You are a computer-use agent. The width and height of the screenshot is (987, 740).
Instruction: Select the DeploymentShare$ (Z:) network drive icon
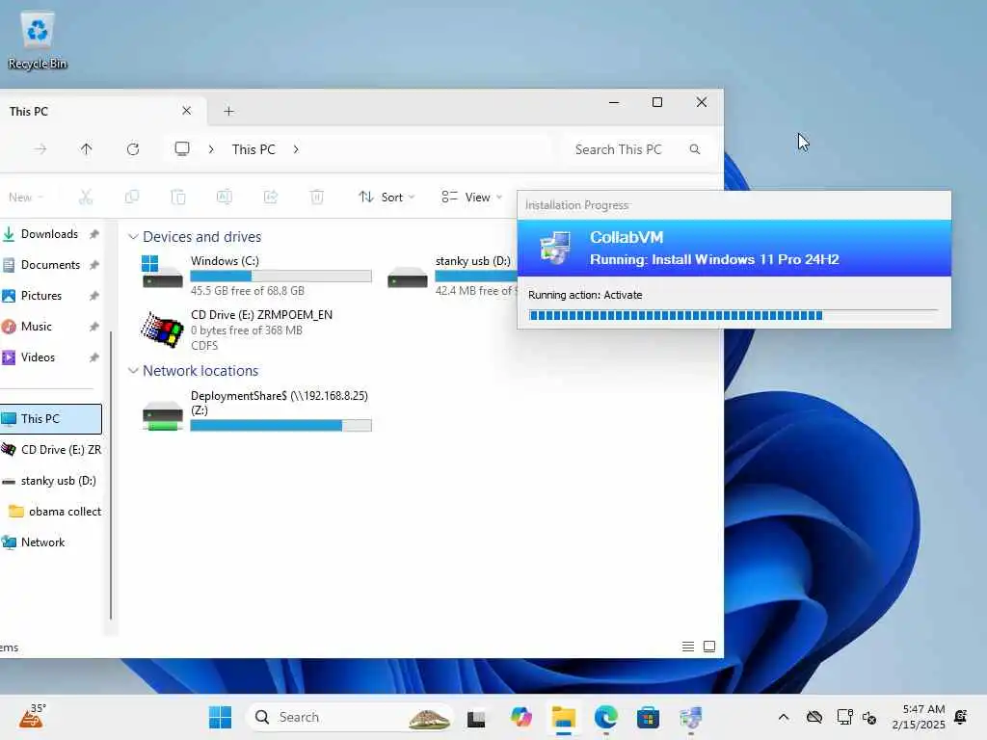pyautogui.click(x=162, y=415)
